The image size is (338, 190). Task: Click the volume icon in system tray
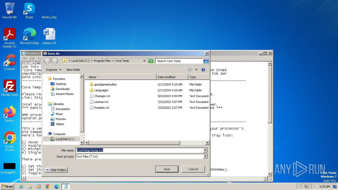(300, 187)
